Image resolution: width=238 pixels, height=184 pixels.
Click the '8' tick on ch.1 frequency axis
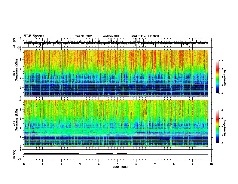point(21,60)
